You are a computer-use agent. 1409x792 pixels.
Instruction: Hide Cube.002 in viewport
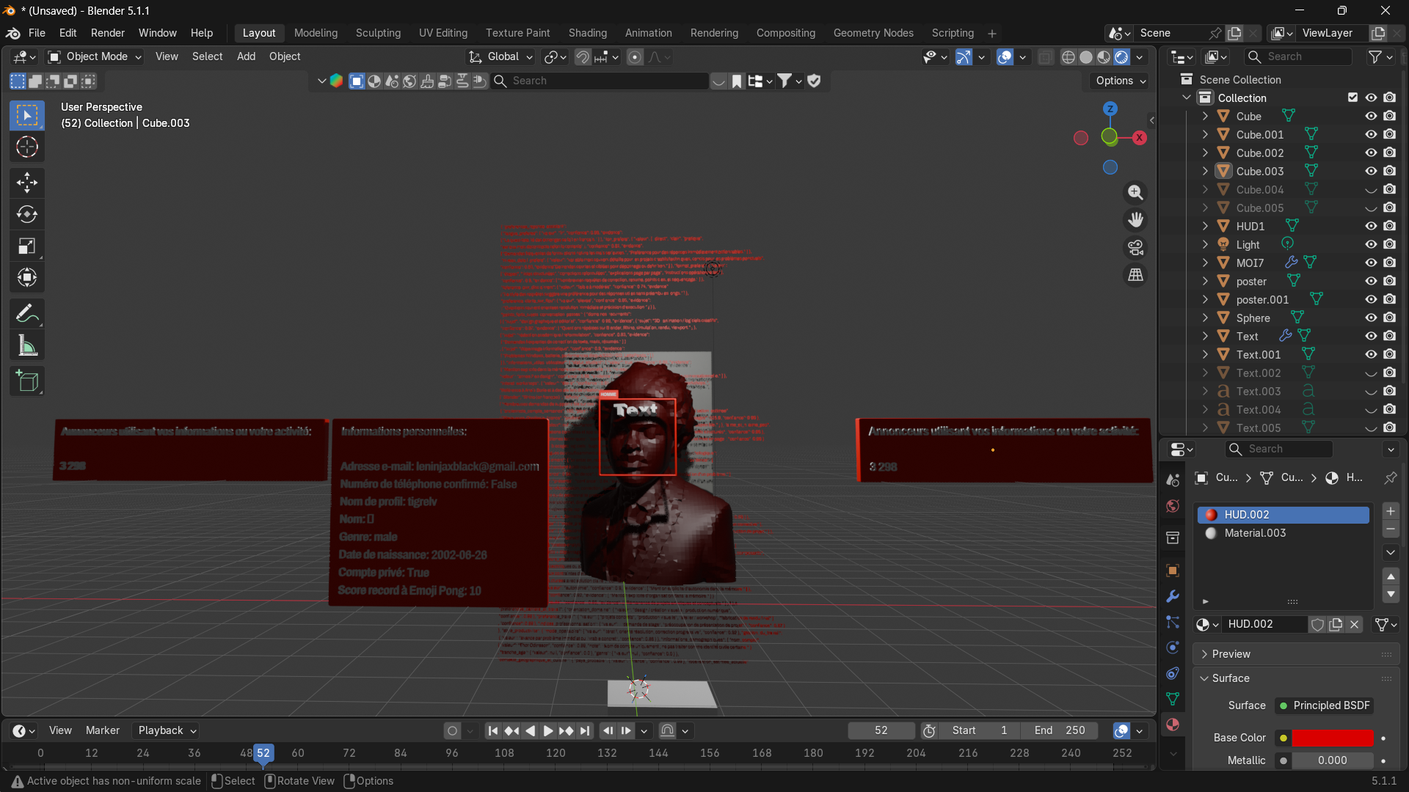pyautogui.click(x=1370, y=153)
